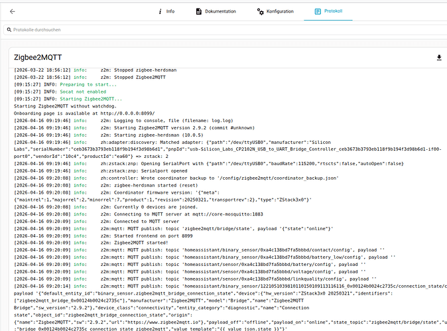Click 'Socat not enabled' log entry
The height and width of the screenshot is (331, 447).
(60, 92)
